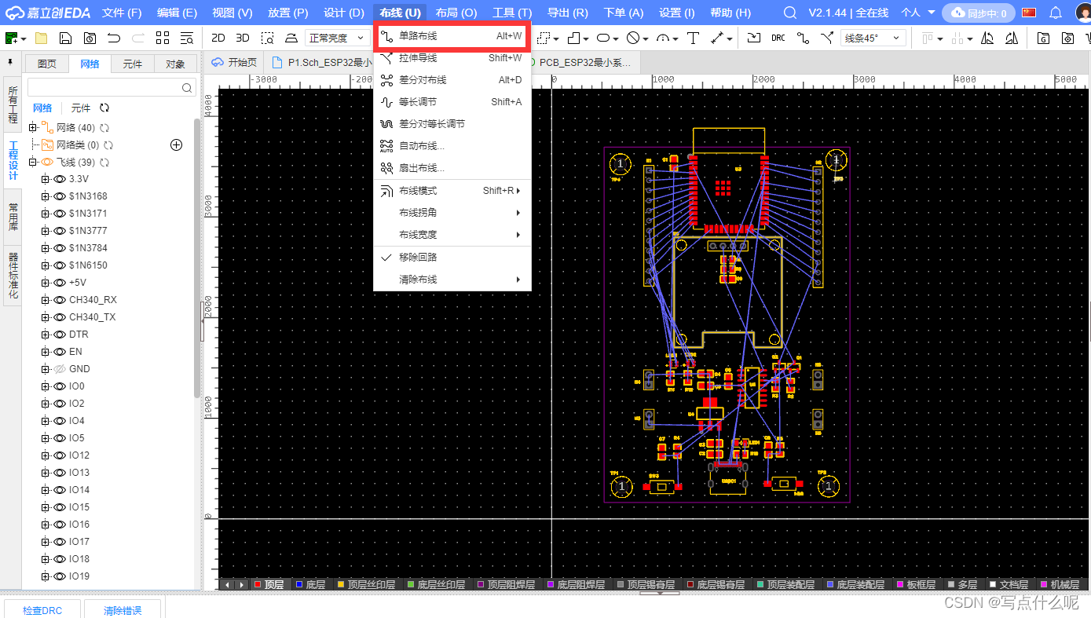Screen dimensions: 1091x618
Task: Click the 检查DRC button
Action: coord(42,610)
